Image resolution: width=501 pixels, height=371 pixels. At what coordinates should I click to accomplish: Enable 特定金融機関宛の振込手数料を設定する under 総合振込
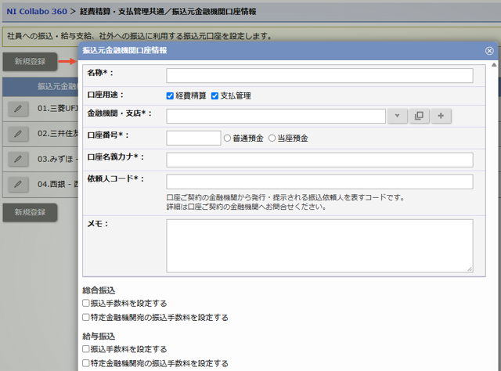pyautogui.click(x=86, y=318)
